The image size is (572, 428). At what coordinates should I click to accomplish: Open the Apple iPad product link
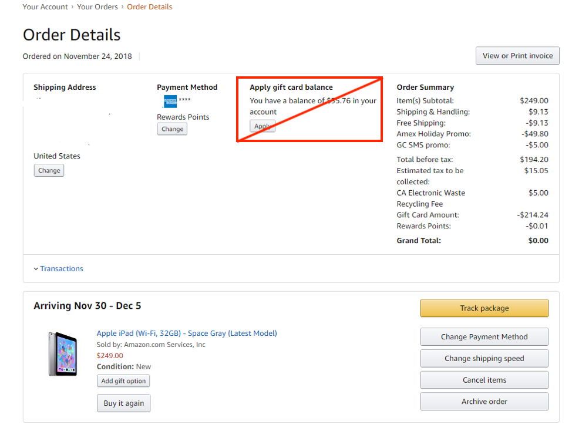(x=187, y=333)
